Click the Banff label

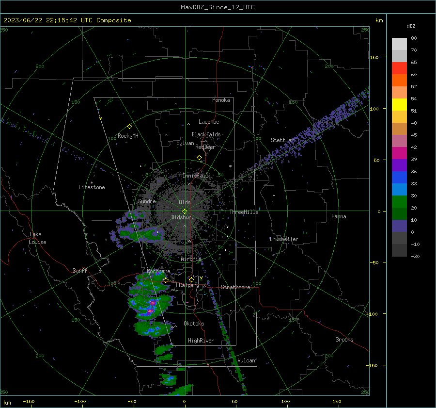tap(80, 270)
